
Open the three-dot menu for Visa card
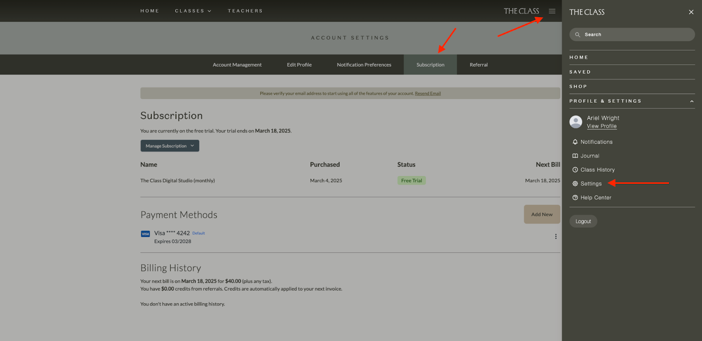555,237
